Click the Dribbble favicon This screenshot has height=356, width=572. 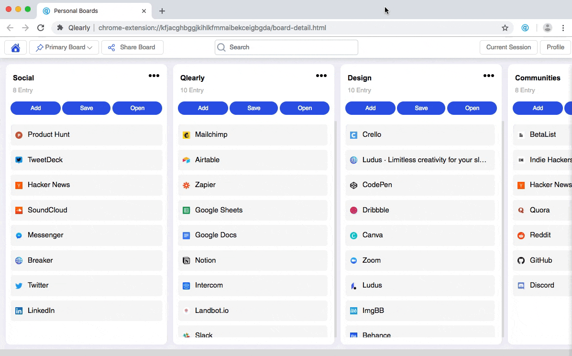[354, 211]
